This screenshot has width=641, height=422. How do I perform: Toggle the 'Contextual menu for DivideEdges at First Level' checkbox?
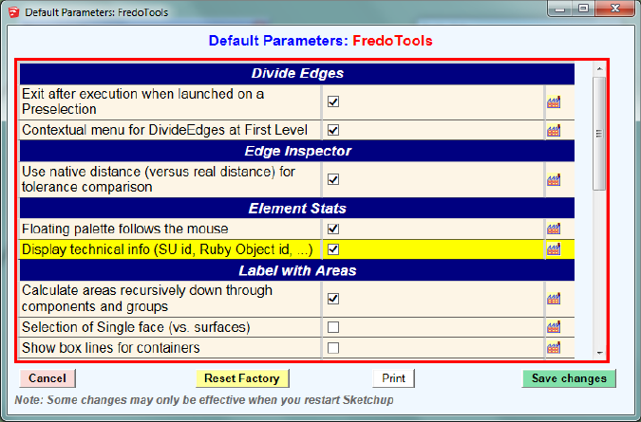tap(333, 130)
